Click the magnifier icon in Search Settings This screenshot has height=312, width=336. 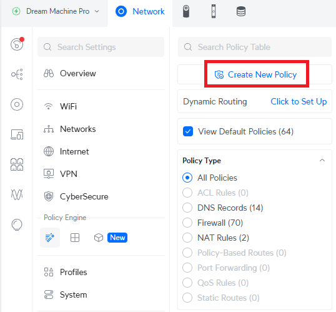tap(47, 47)
